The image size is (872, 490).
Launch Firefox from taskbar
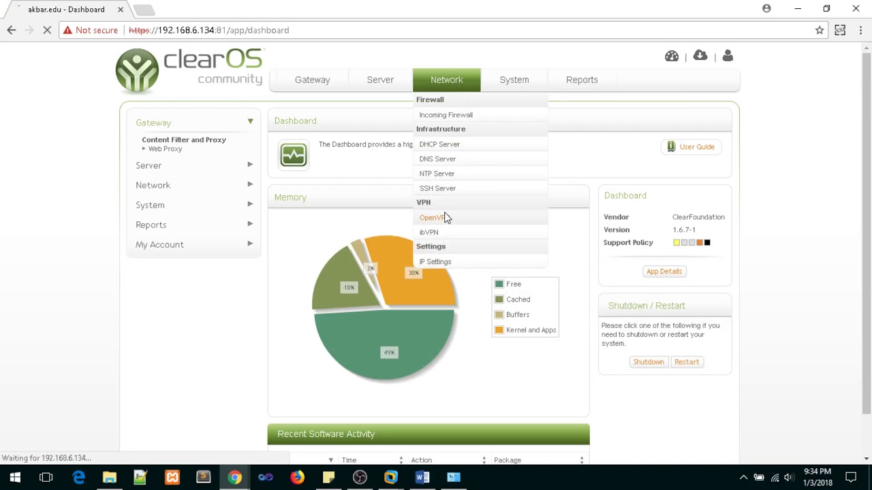coord(297,477)
